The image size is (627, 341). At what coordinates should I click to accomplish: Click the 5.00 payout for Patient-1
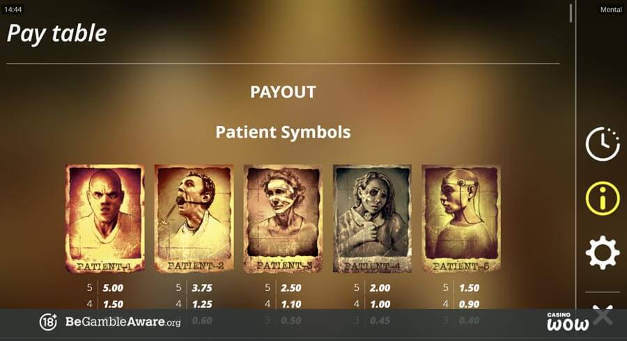click(113, 288)
